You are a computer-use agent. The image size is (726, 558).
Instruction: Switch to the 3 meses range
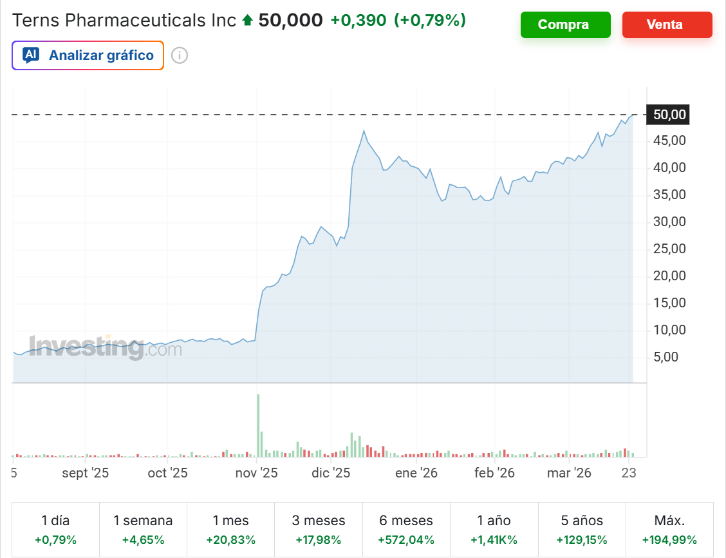click(319, 530)
